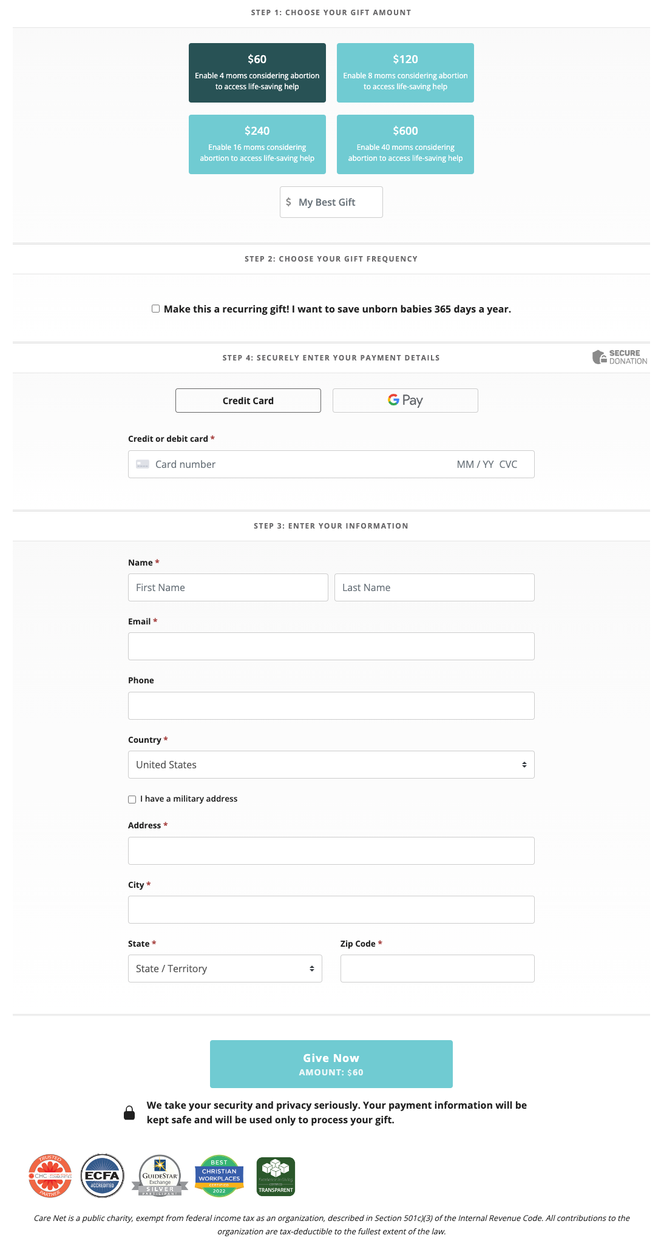Click the Zip Code input field
The height and width of the screenshot is (1258, 661).
pos(437,969)
